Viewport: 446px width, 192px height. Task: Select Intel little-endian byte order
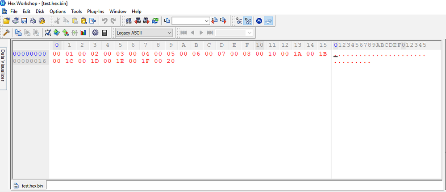tap(268, 21)
